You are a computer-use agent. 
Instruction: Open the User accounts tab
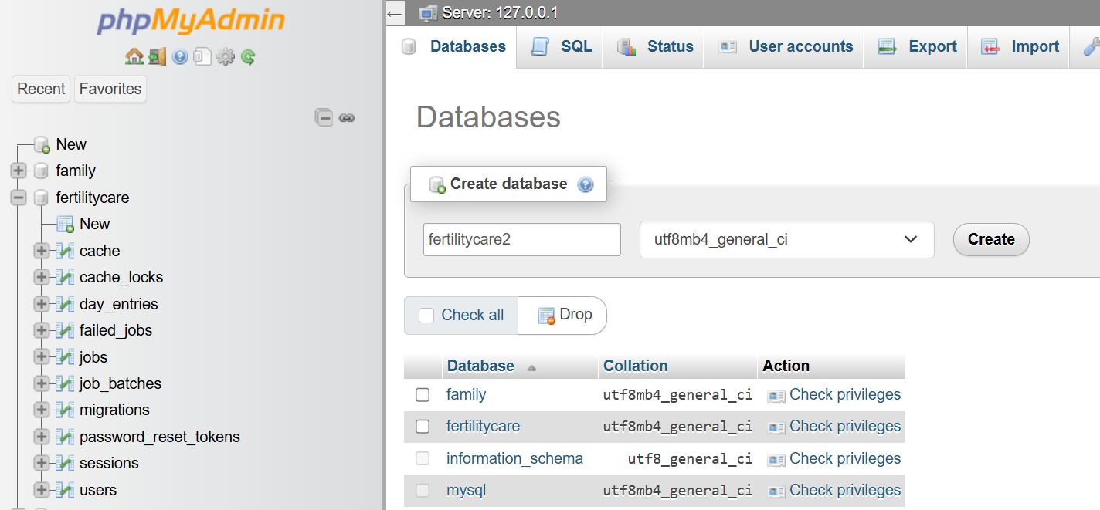pyautogui.click(x=800, y=46)
